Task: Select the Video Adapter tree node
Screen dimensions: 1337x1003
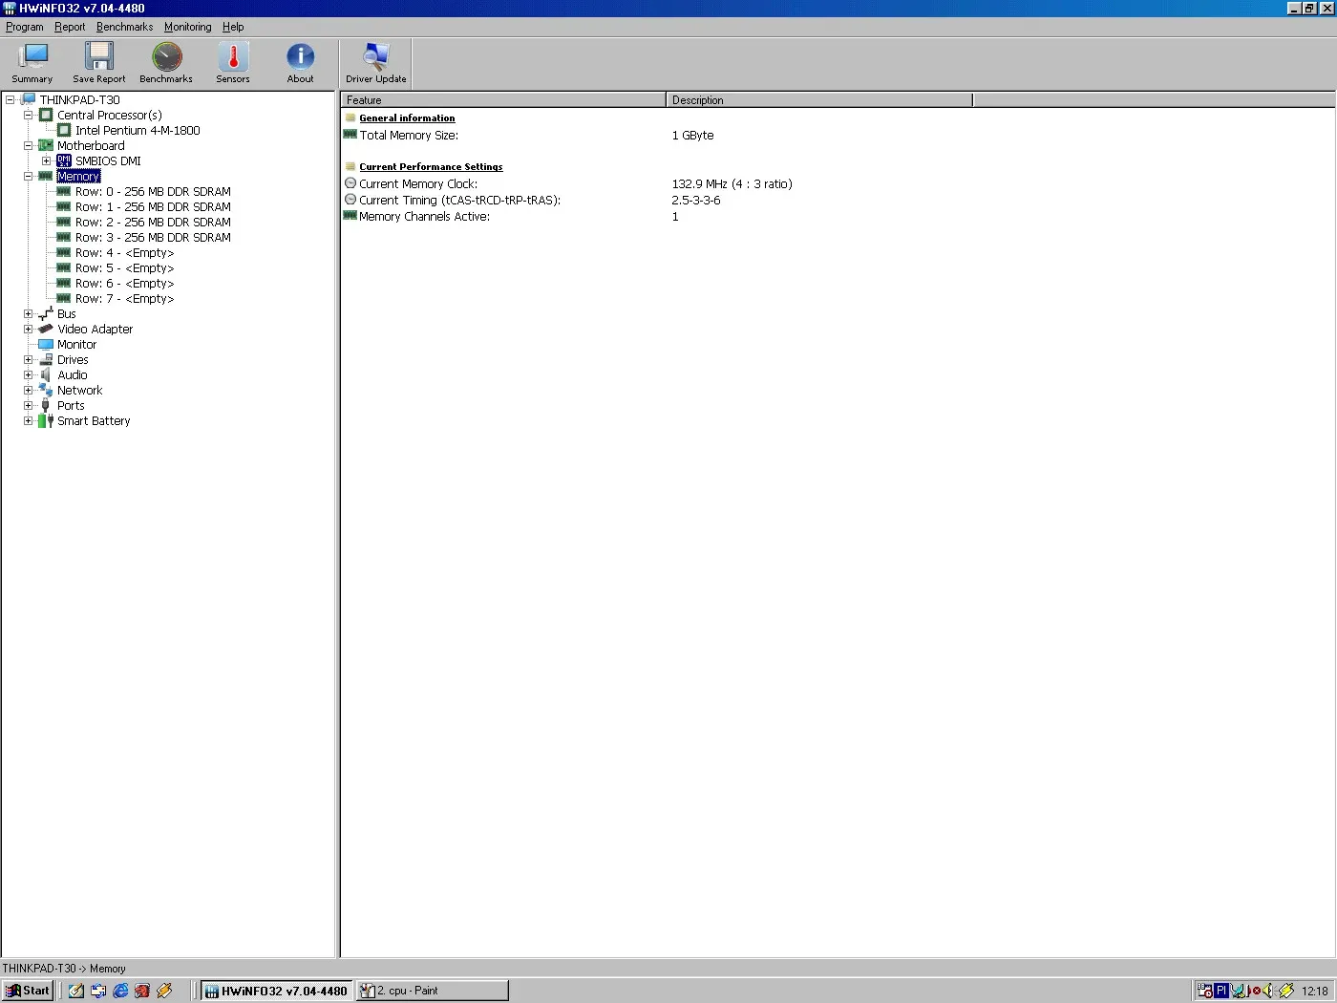Action: (x=95, y=330)
